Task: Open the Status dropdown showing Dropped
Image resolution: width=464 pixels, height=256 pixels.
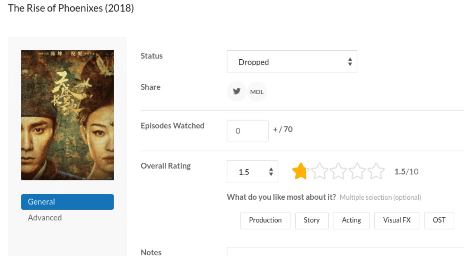Action: 292,61
